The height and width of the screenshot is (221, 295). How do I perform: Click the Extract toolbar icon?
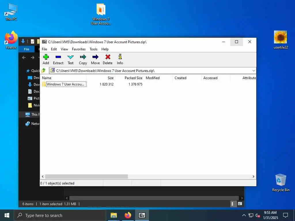(x=58, y=59)
